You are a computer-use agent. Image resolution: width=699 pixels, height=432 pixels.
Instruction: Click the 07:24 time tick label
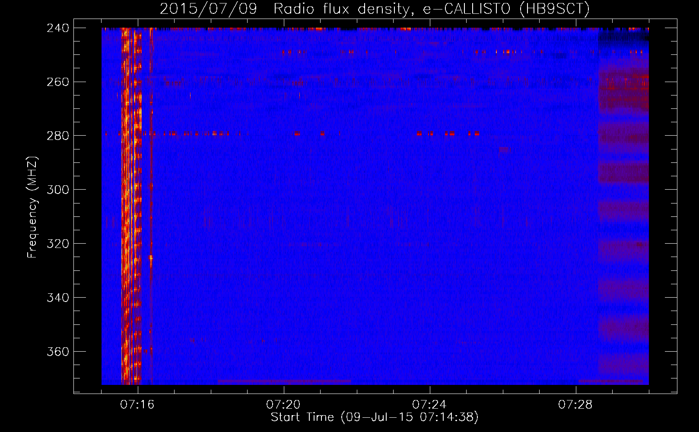[429, 405]
